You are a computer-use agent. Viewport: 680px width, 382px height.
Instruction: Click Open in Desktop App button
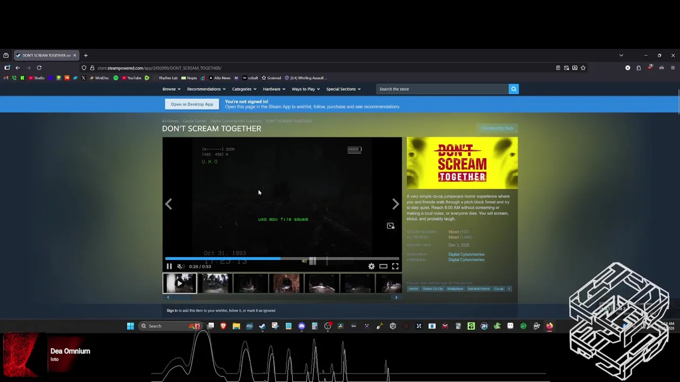coord(192,104)
